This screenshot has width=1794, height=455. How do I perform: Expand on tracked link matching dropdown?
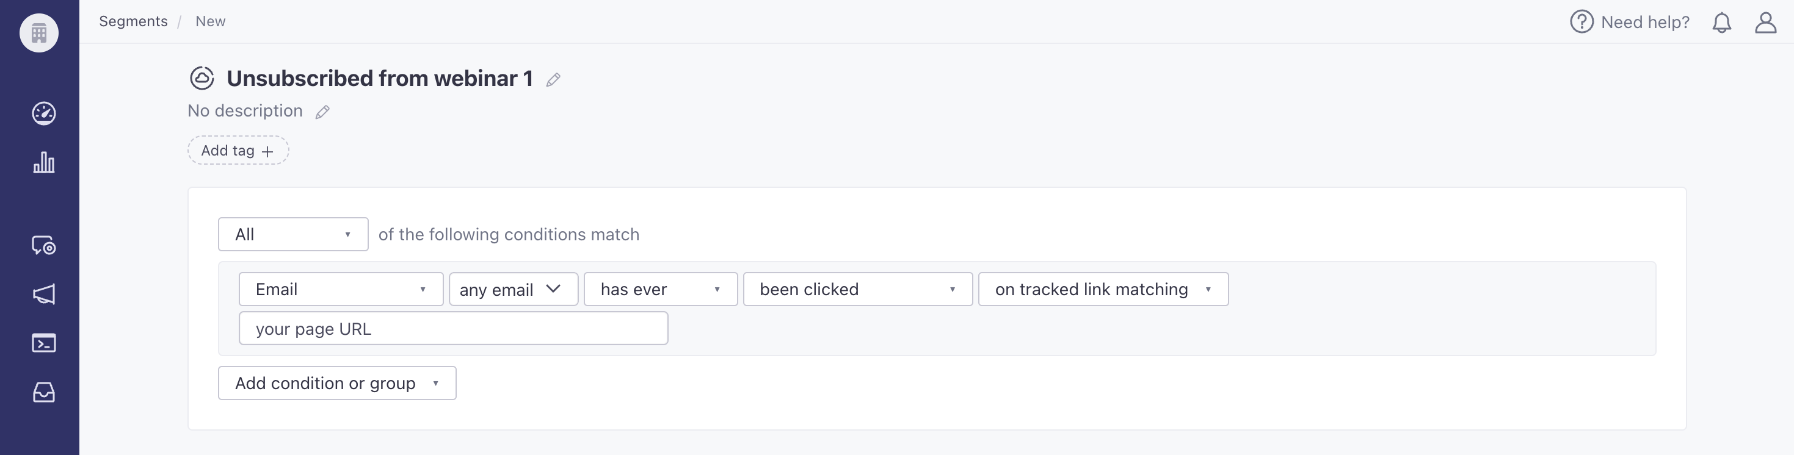click(1103, 290)
